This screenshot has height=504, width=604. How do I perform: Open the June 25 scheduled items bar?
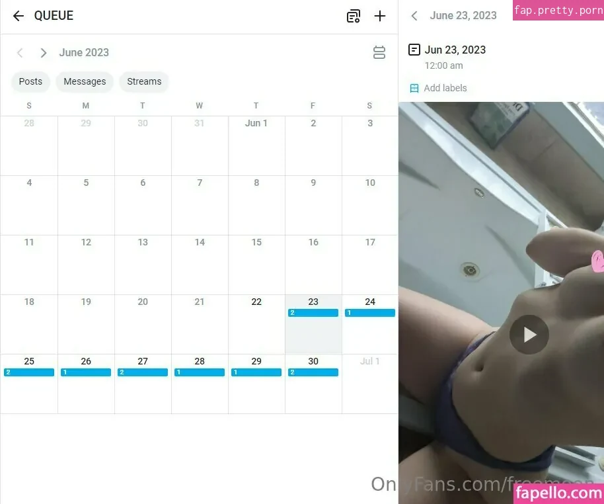29,372
